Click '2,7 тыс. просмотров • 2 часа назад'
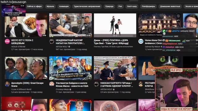The width and height of the screenshot is (198, 111). pos(27,49)
